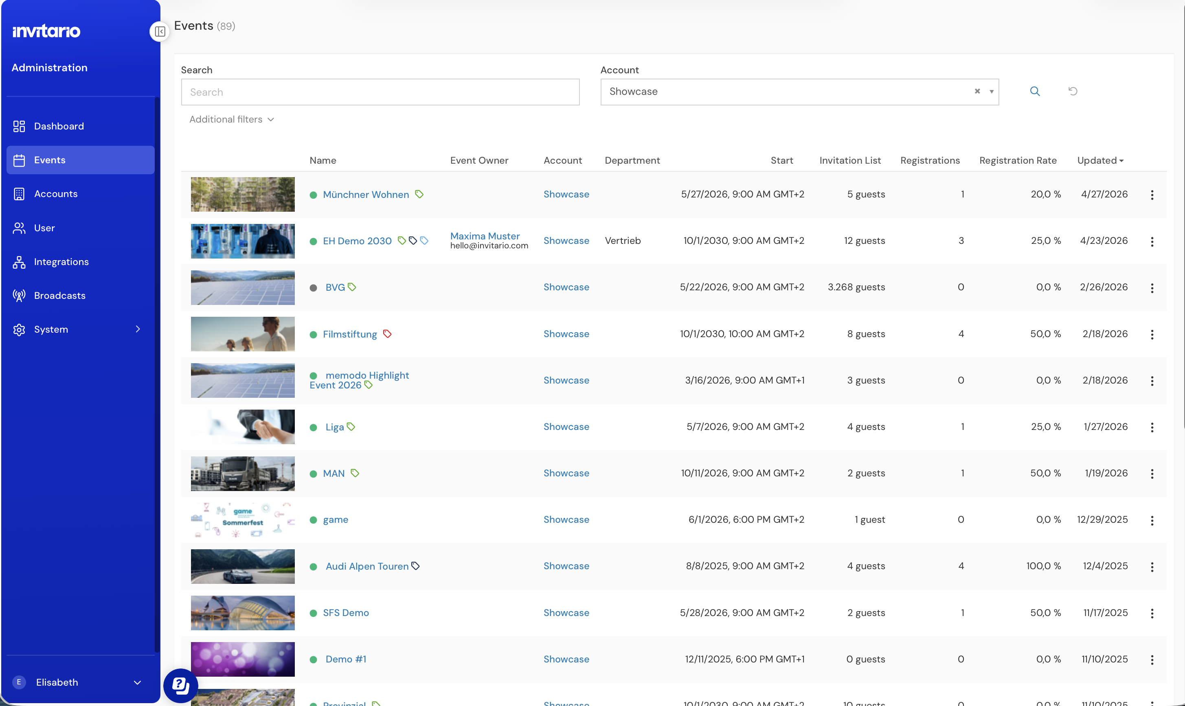Open Filmstiftung event
The width and height of the screenshot is (1185, 706).
(x=350, y=334)
